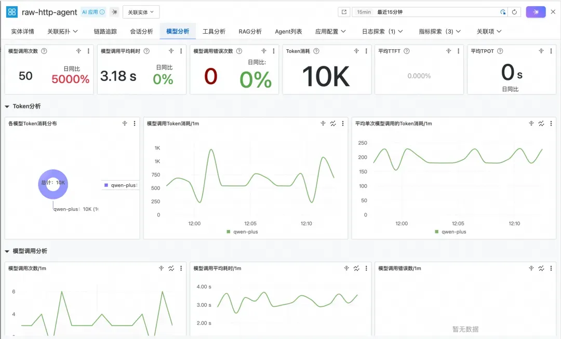561x339 pixels.
Task: Open three-dot menu on Token消耗 card
Action: coord(366,51)
